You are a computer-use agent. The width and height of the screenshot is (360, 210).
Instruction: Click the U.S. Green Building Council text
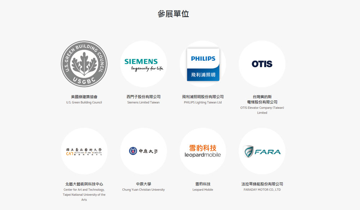84,102
